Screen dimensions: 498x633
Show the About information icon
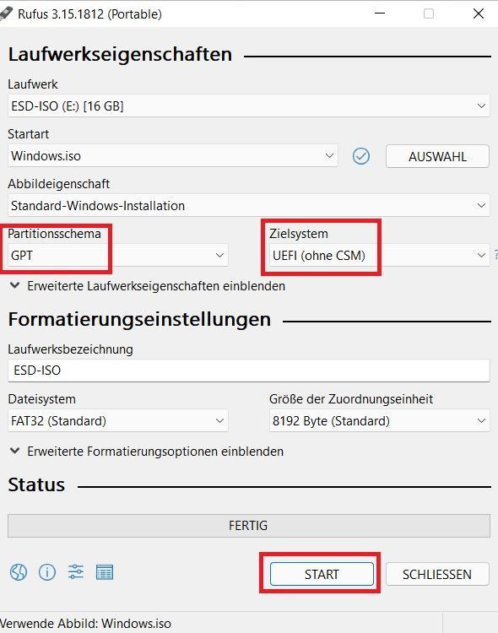[47, 572]
